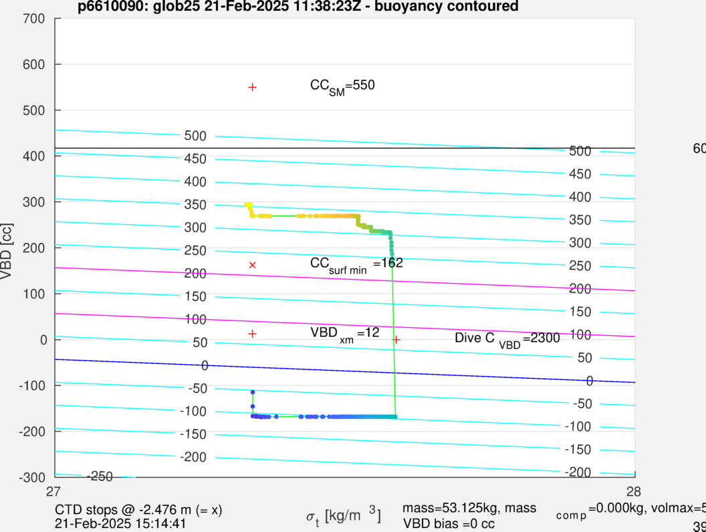Click the y-axis tick label -300
Screen dimensions: 706x532
tap(32, 477)
